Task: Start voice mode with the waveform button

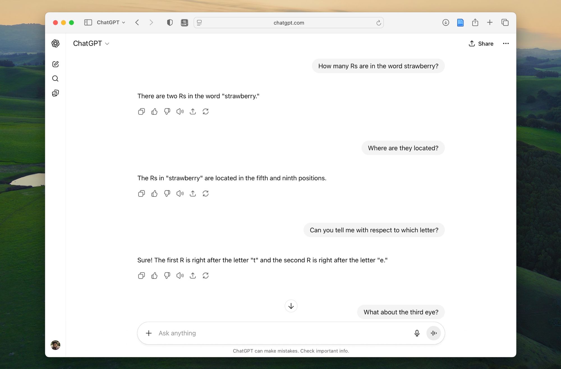Action: [434, 333]
